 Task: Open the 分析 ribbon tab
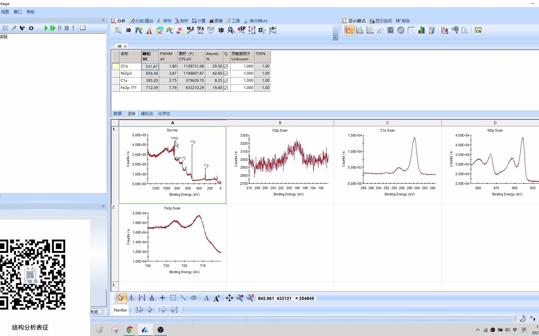[119, 21]
